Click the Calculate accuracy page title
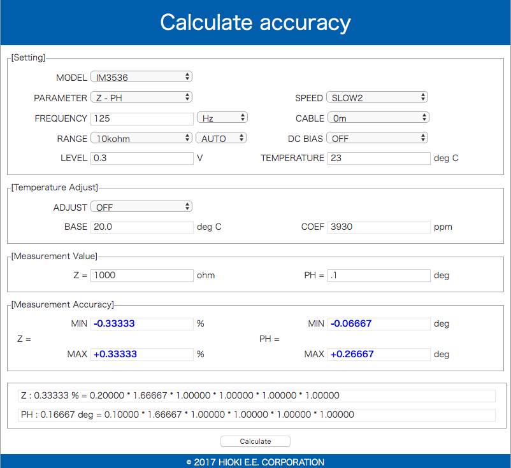The height and width of the screenshot is (468, 511). (x=255, y=23)
